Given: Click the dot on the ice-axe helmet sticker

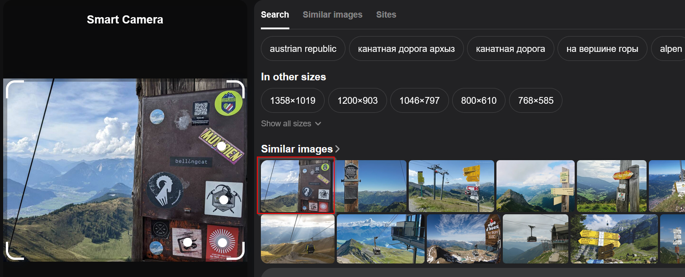Looking at the screenshot, I should point(223,199).
